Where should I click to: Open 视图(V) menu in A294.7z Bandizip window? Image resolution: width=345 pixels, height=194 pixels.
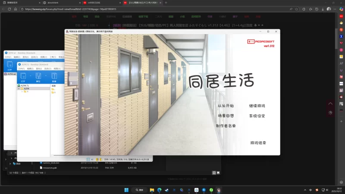coord(57,69)
